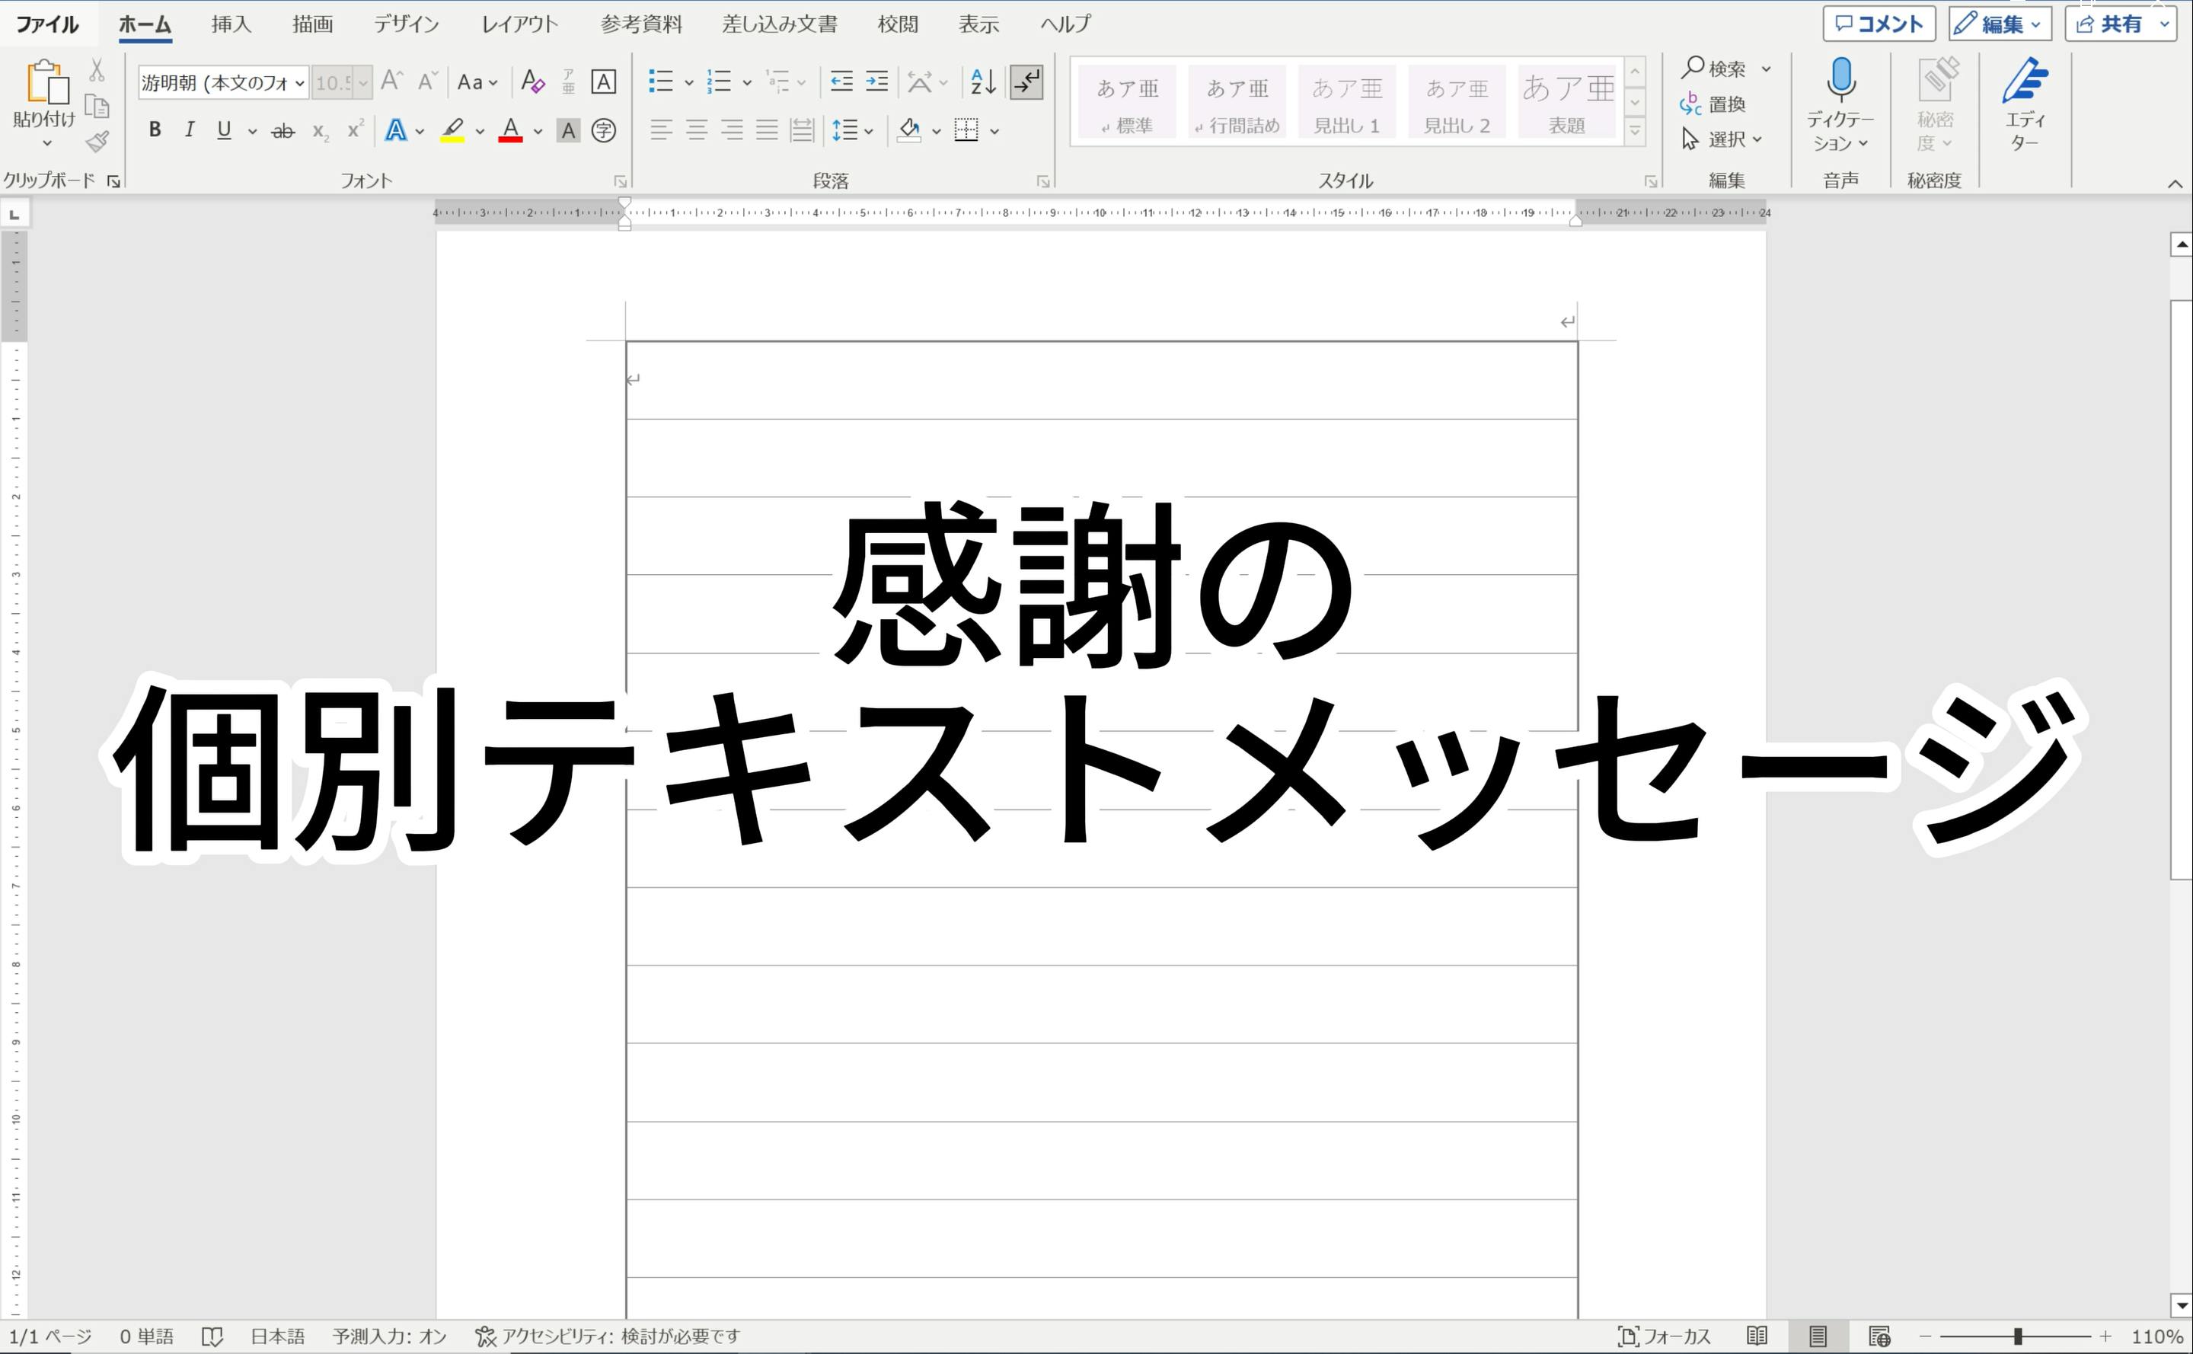The height and width of the screenshot is (1354, 2193).
Task: Click the Increase Indent icon
Action: pyautogui.click(x=876, y=82)
